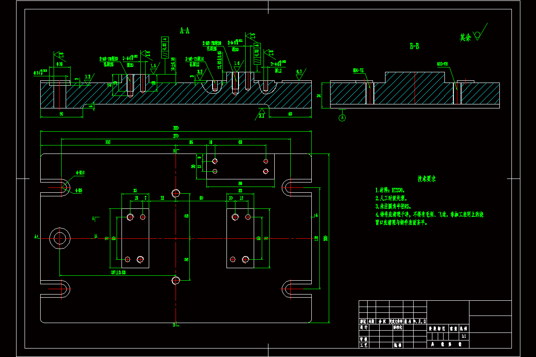Click the overall 320 width dimension
This screenshot has height=357, width=536.
click(x=176, y=129)
